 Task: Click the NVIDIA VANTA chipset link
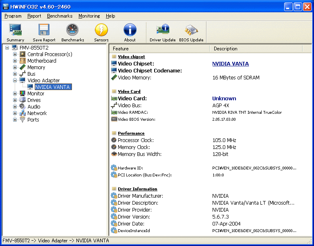pyautogui.click(x=230, y=64)
